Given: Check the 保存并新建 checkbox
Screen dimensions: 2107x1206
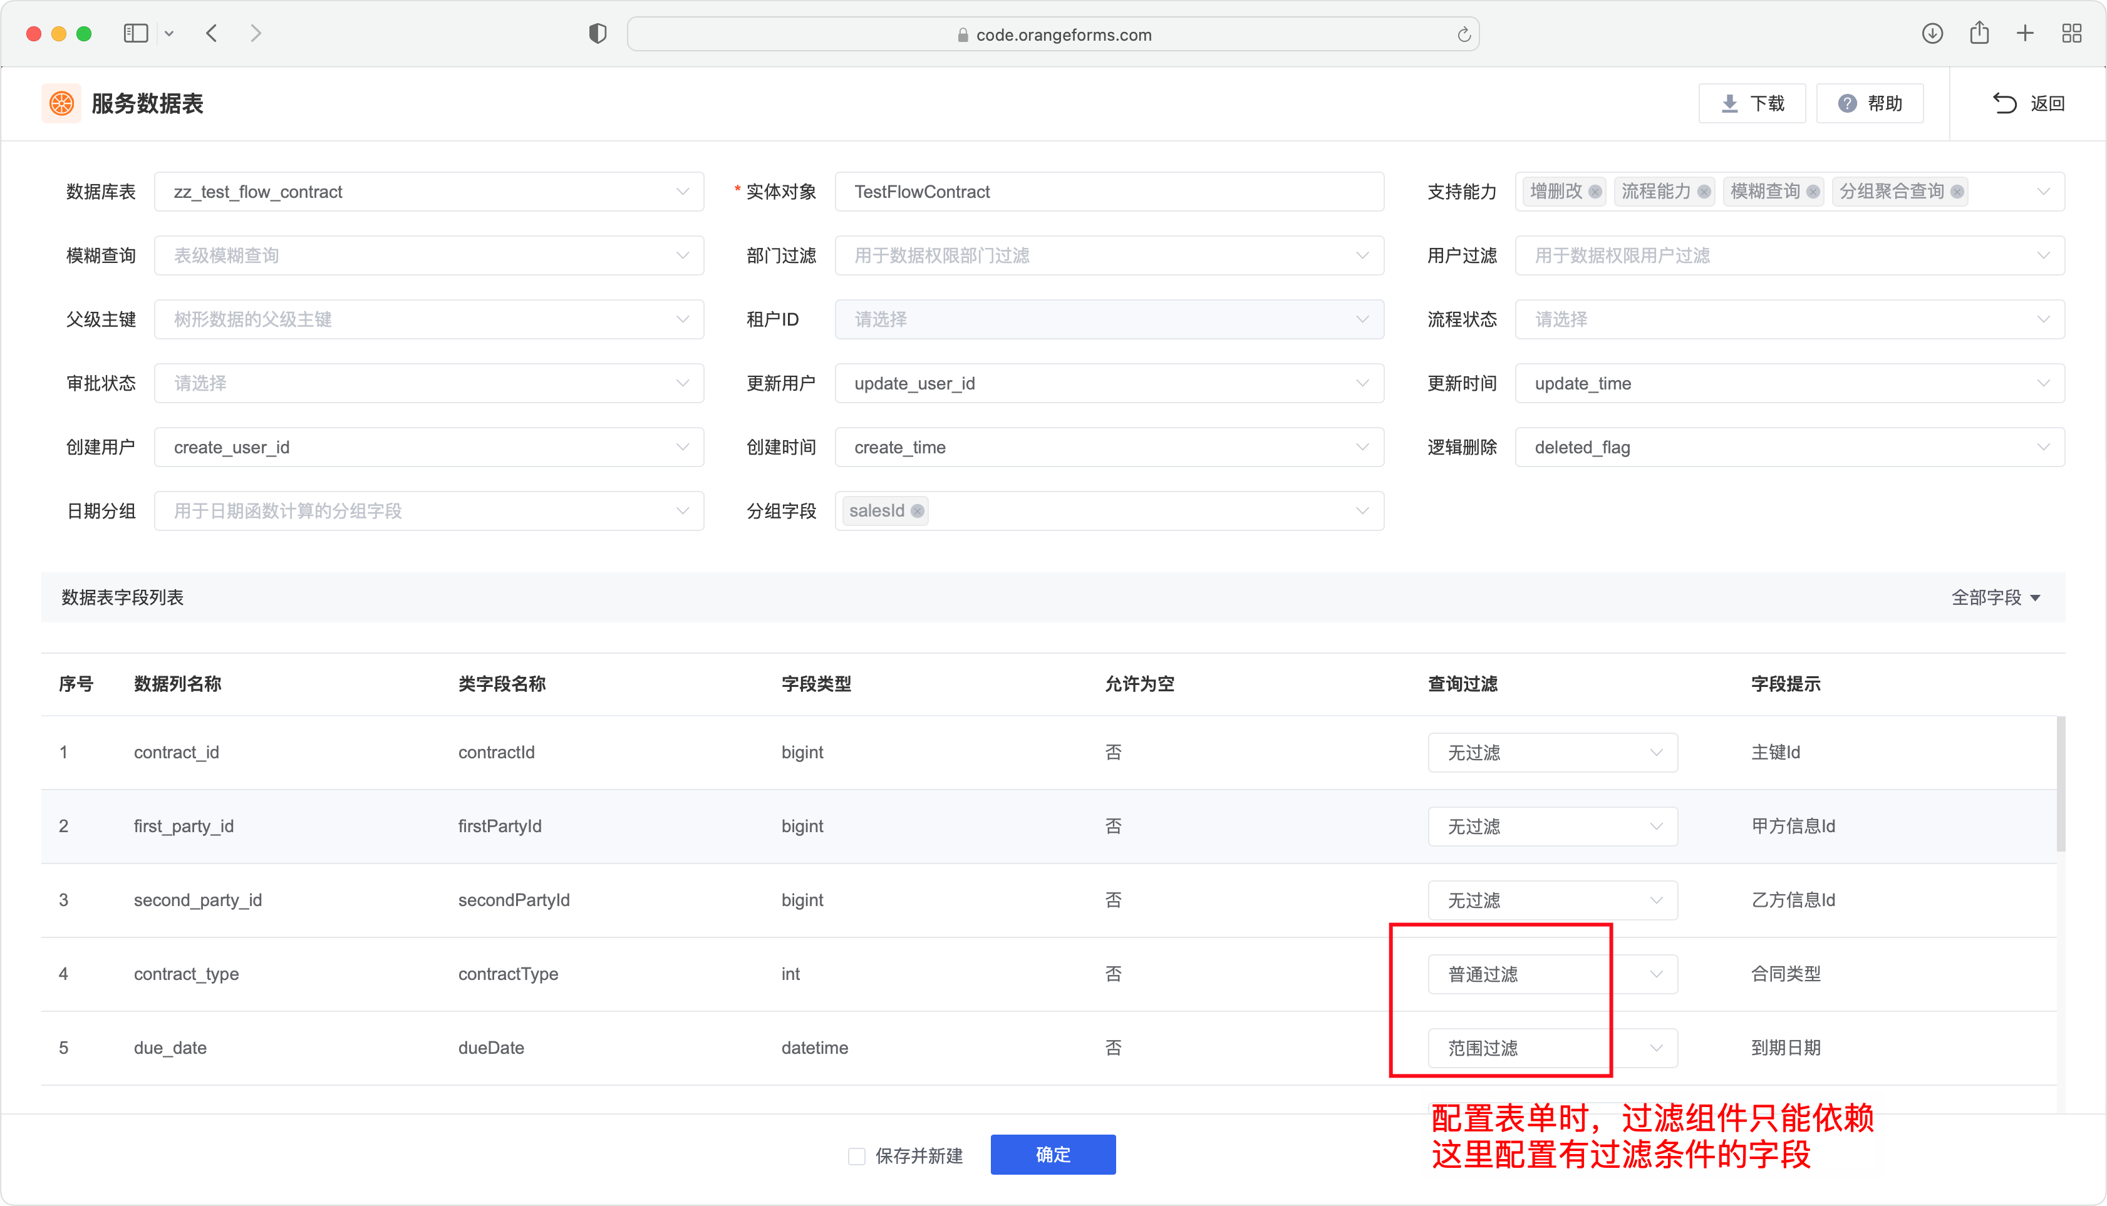Looking at the screenshot, I should pos(857,1155).
